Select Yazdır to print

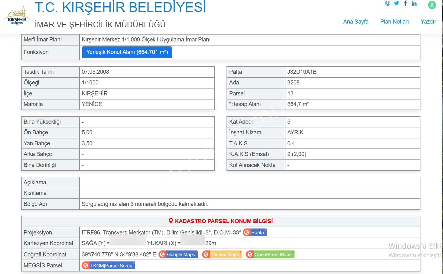428,22
